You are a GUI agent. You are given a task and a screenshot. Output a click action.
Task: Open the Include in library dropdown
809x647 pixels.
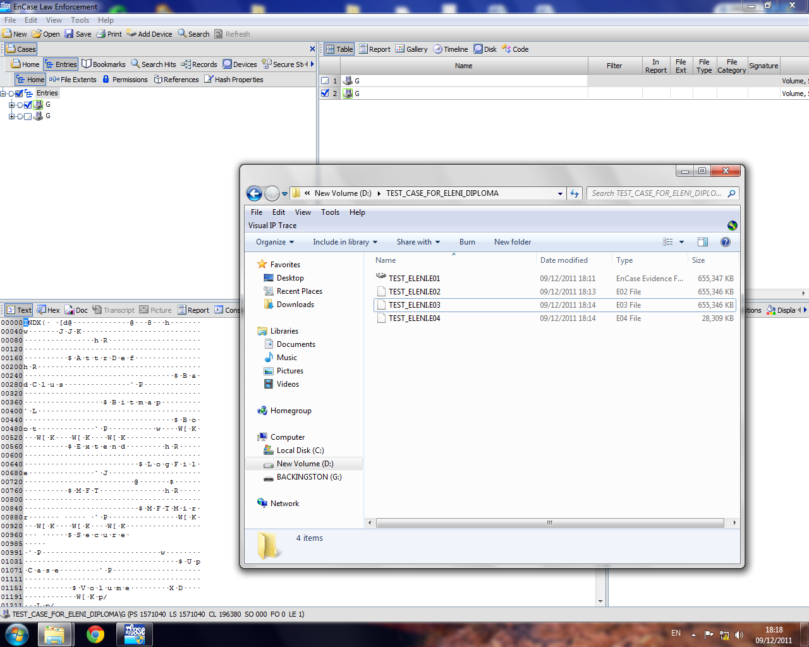click(x=345, y=242)
